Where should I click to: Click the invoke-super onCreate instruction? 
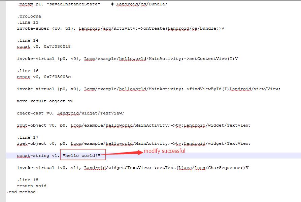click(121, 28)
